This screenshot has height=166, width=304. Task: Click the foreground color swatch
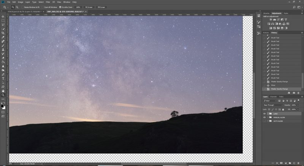pyautogui.click(x=2, y=106)
